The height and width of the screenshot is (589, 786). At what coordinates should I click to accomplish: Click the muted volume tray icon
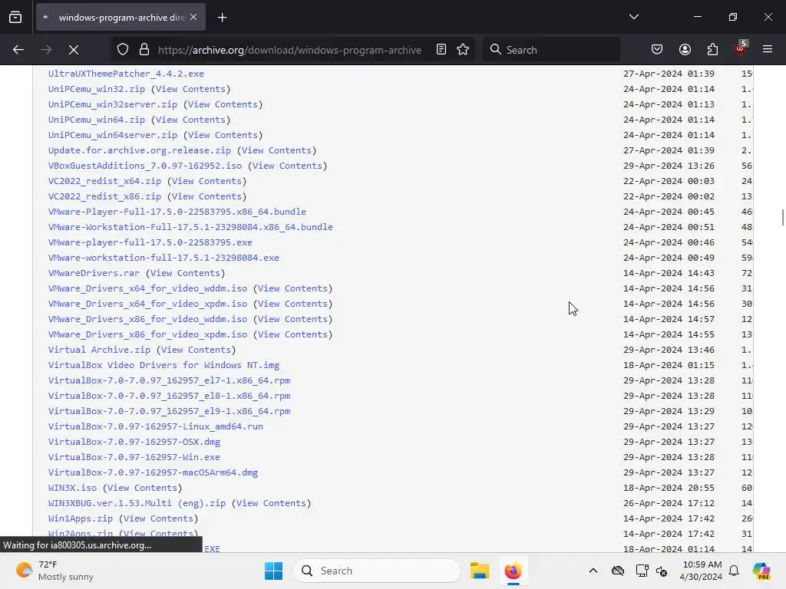(x=662, y=571)
